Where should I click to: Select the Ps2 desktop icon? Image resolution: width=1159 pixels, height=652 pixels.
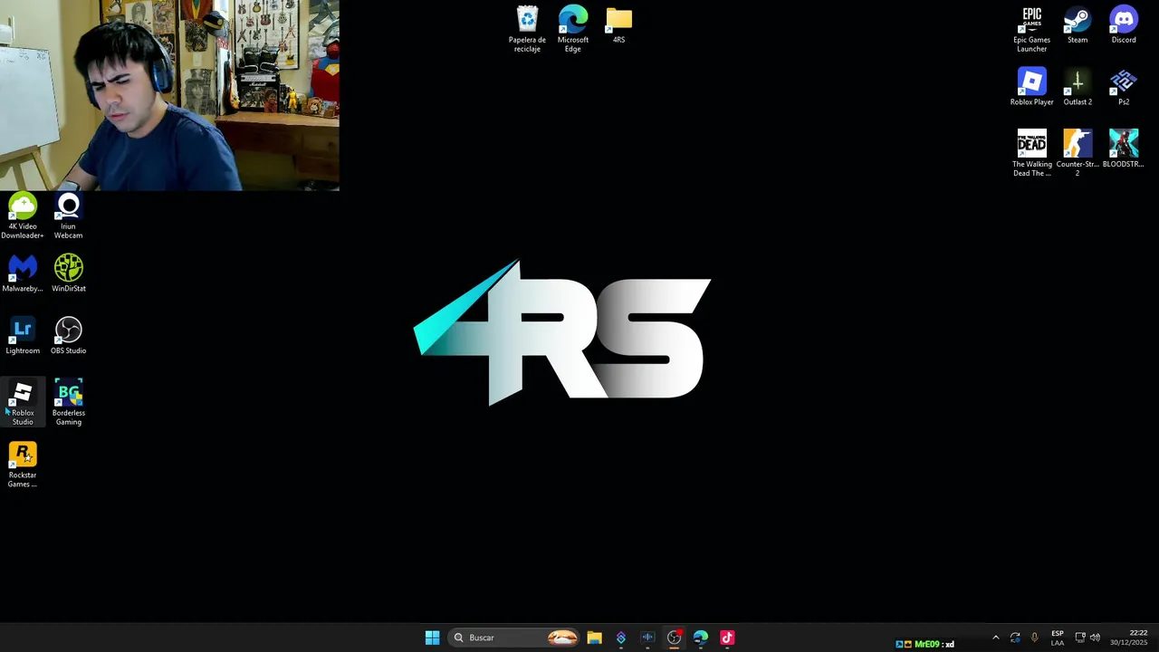point(1124,87)
